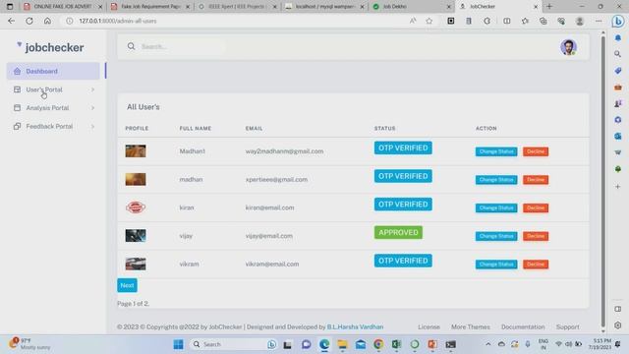Go to Next page of users
The width and height of the screenshot is (629, 354).
point(127,285)
